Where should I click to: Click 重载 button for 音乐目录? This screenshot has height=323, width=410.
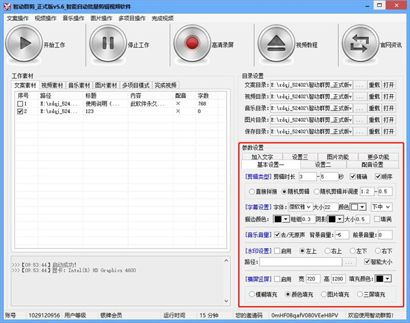(x=374, y=107)
